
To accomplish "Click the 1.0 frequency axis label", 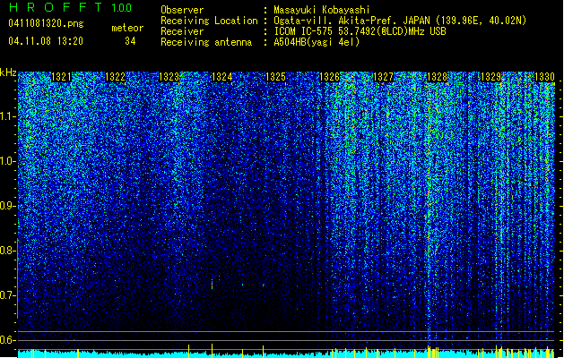I will click(8, 161).
